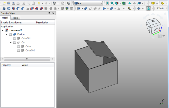169x108 pixels.
Task: Select the Model tab
Action: pyautogui.click(x=5, y=18)
